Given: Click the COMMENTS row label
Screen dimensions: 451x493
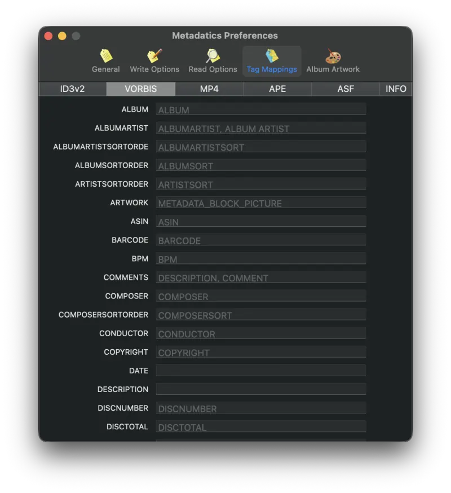Looking at the screenshot, I should 126,278.
